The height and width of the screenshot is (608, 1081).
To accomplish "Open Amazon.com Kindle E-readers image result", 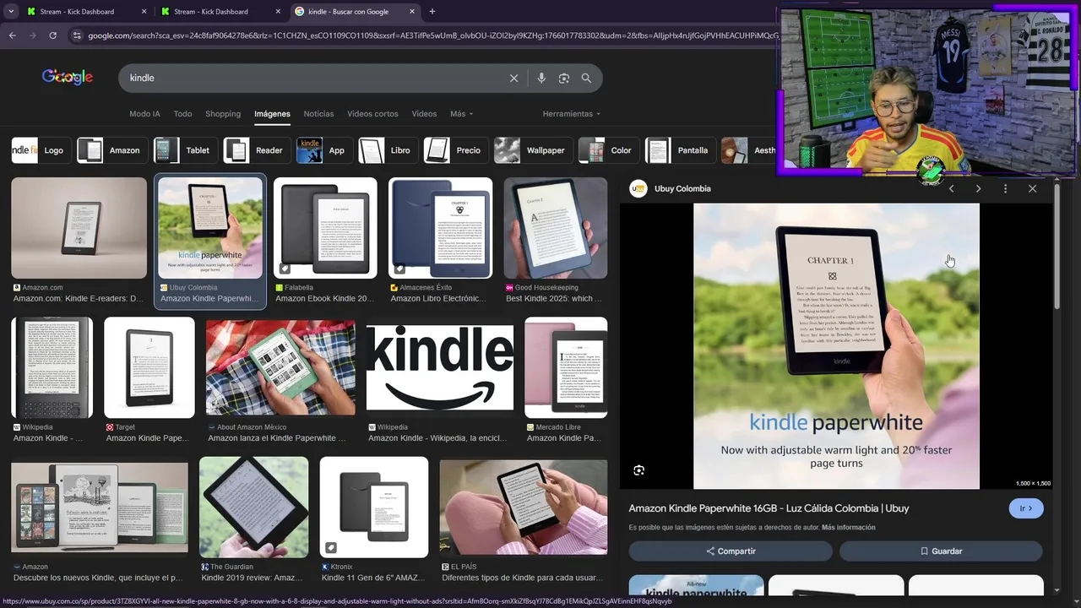I will pos(79,228).
